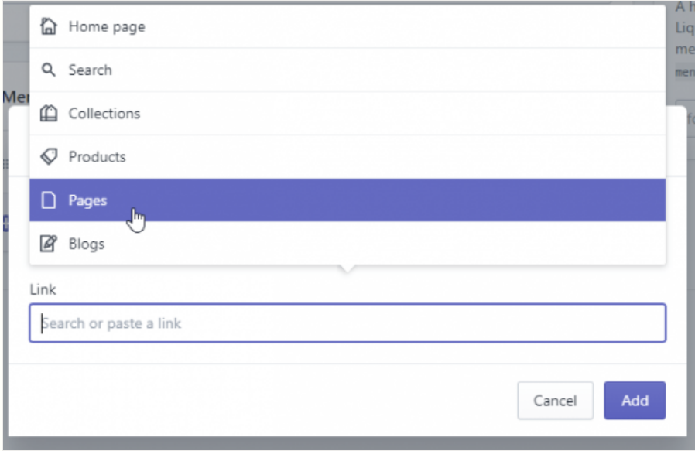695x451 pixels.
Task: Select the highlighted Pages option
Action: 347,200
